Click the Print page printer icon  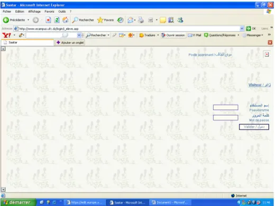(x=141, y=20)
